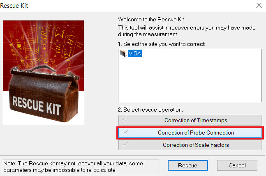Select Correction of Probe Connection operation
Screen dimensions: 266x176
coord(195,133)
